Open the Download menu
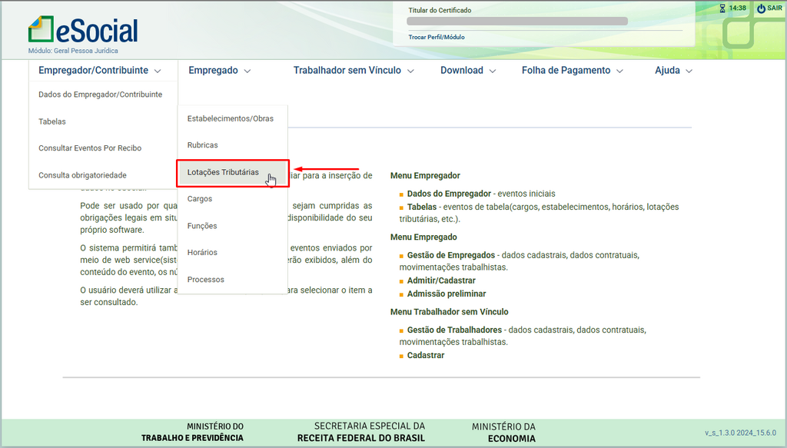787x448 pixels. pos(468,71)
